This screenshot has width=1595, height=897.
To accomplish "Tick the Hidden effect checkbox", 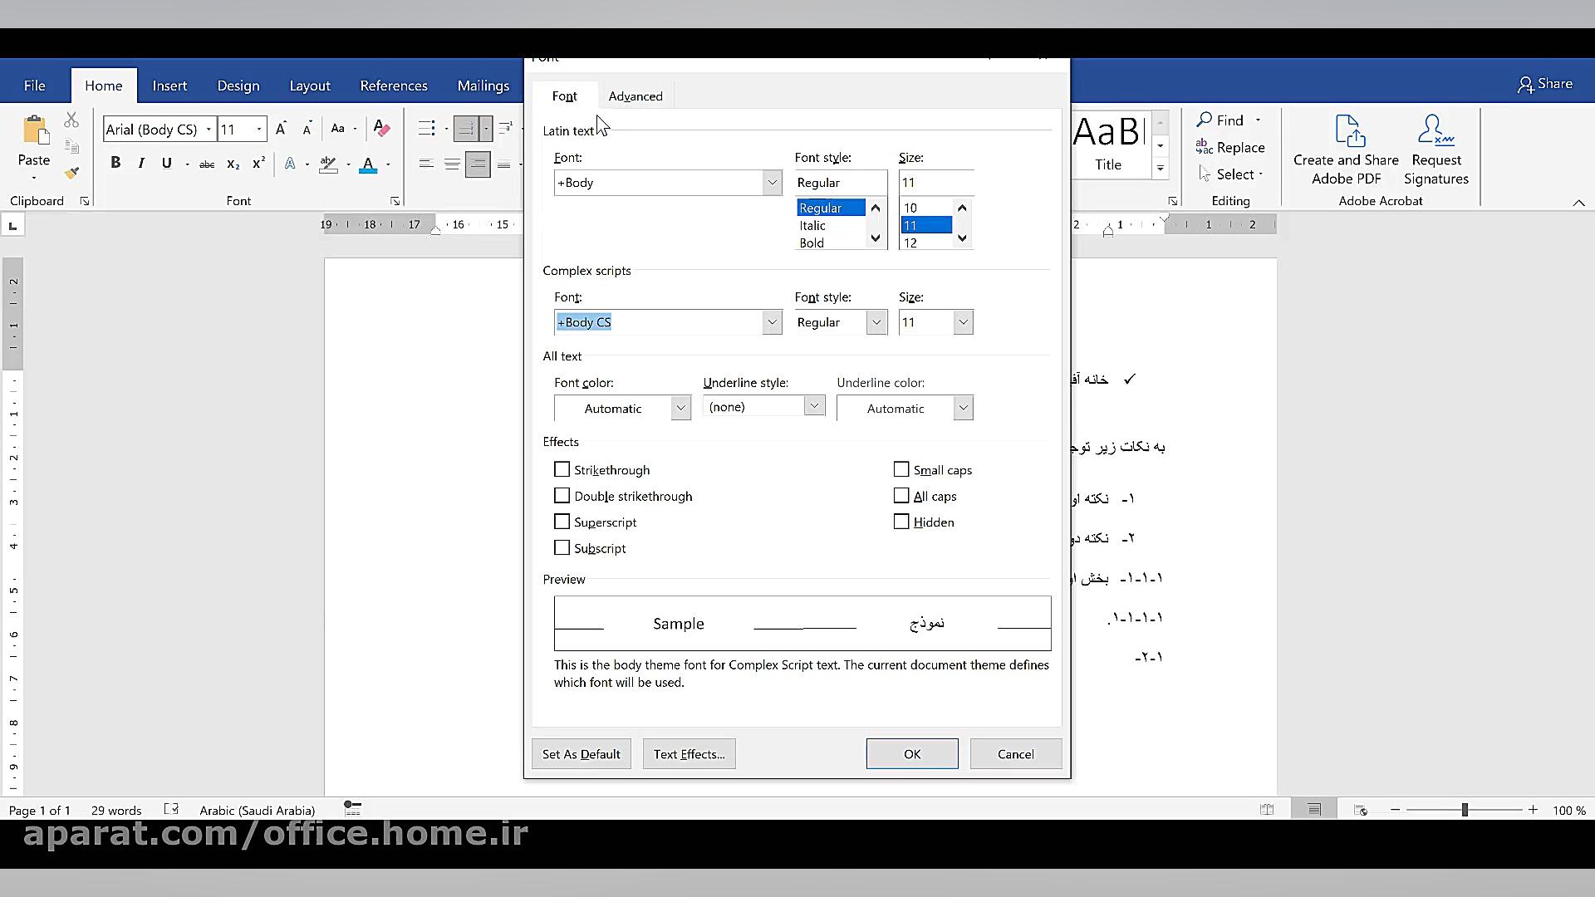I will coord(901,522).
